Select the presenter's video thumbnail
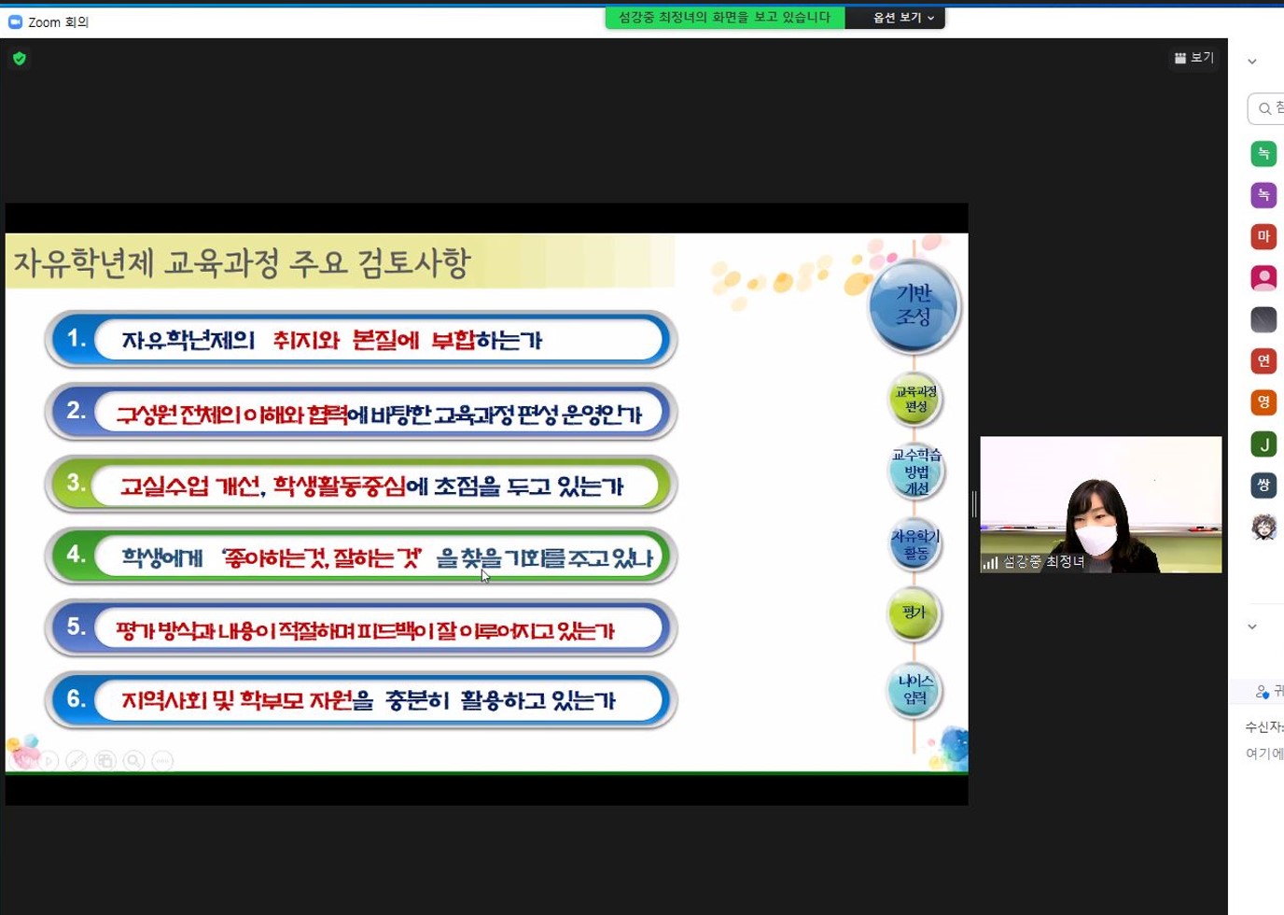 pos(1100,504)
